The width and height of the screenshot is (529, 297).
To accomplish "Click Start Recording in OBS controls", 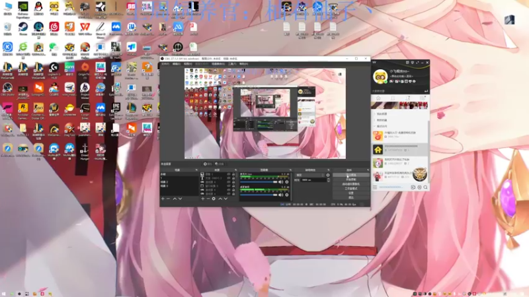I will [x=351, y=180].
